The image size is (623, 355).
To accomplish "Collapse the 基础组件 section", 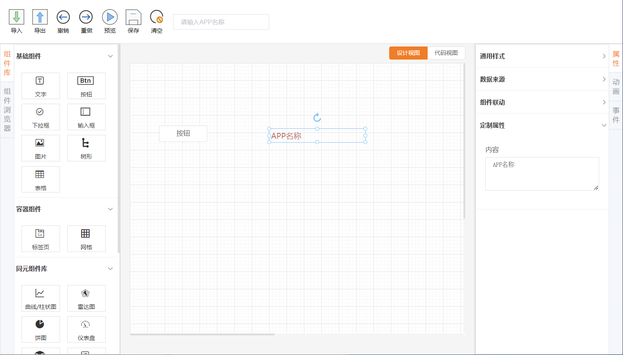I will pyautogui.click(x=110, y=56).
